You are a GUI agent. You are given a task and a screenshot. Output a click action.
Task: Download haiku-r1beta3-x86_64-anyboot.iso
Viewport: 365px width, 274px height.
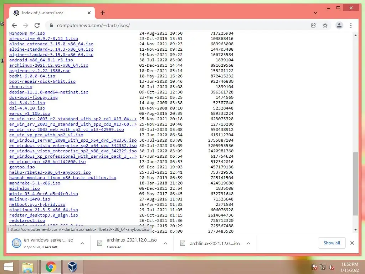[x=50, y=173]
